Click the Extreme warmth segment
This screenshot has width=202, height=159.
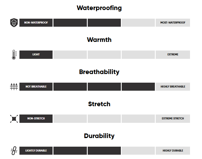(173, 55)
